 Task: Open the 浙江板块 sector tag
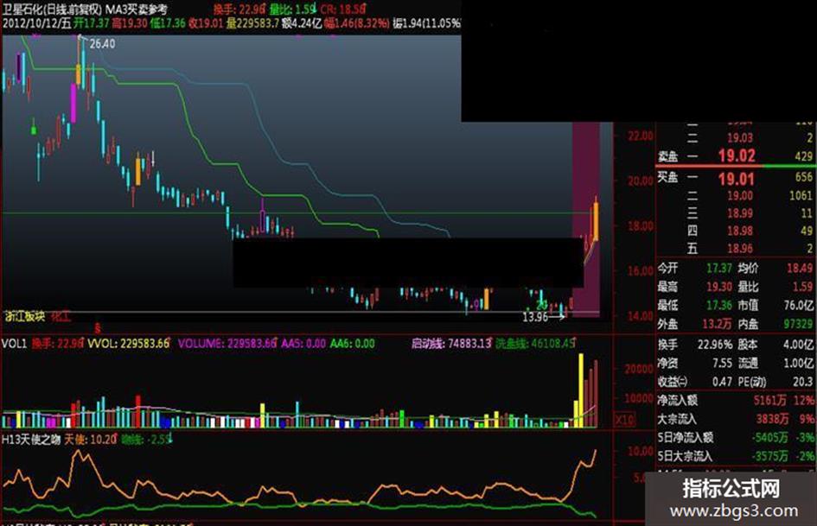pos(25,316)
